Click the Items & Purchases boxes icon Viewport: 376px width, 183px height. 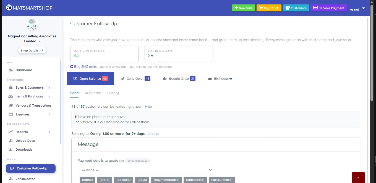pos(11,96)
